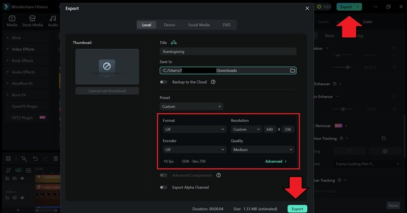Click the timeline group tracks icon
407x213 pixels.
click(x=28, y=170)
